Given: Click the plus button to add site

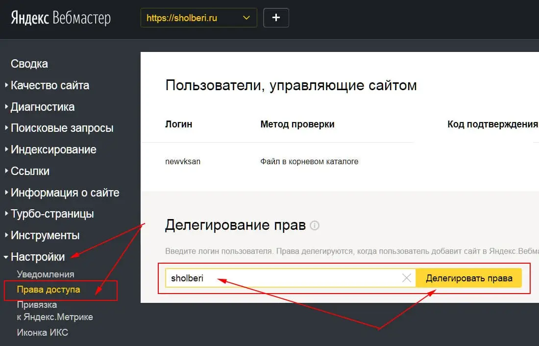Looking at the screenshot, I should 276,18.
